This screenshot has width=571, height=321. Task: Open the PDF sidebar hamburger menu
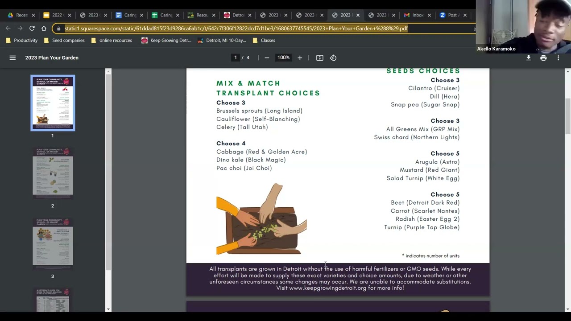point(12,58)
